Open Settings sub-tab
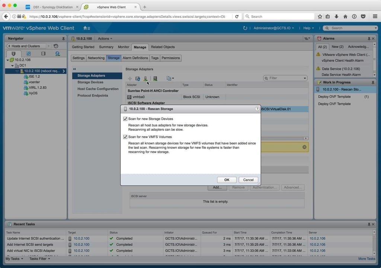The image size is (381, 268). (79, 58)
